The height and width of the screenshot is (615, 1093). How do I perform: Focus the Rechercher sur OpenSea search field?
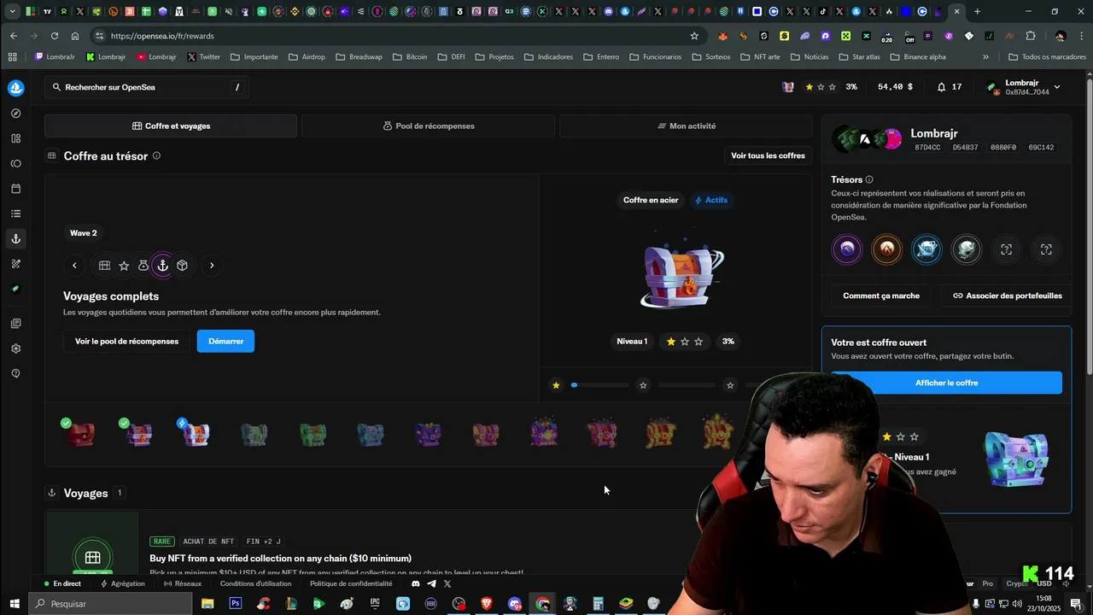147,87
